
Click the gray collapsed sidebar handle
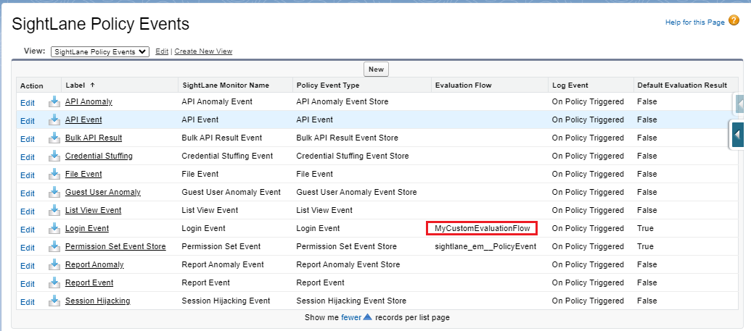739,104
